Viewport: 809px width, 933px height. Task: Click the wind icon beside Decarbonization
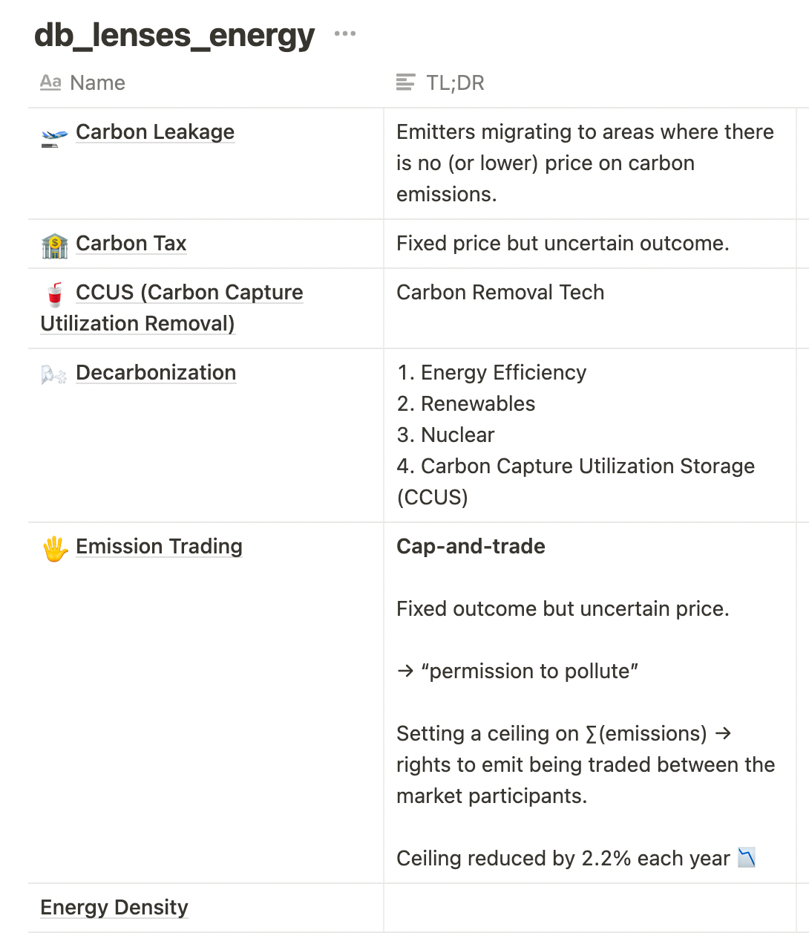[54, 374]
